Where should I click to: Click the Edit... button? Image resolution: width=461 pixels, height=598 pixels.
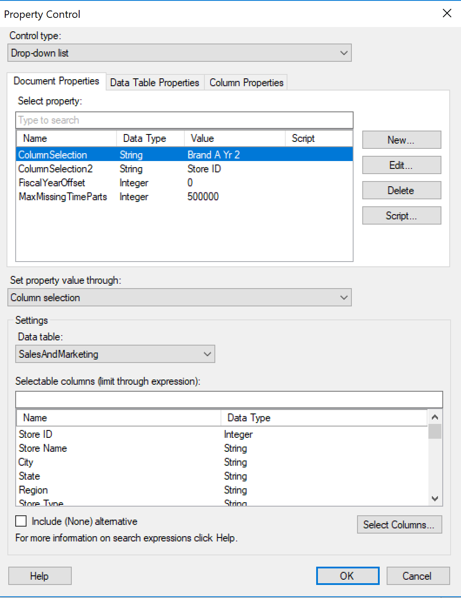(401, 165)
